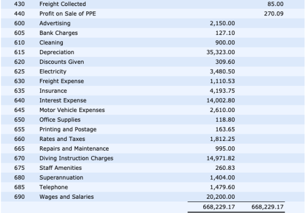Select the Freight Collected credit value 85.00
Screen dimensions: 306x213
point(275,4)
